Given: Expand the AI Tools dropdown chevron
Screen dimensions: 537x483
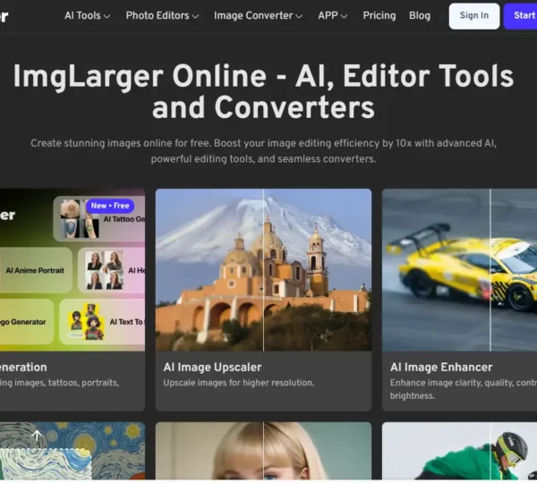Looking at the screenshot, I should [x=107, y=16].
